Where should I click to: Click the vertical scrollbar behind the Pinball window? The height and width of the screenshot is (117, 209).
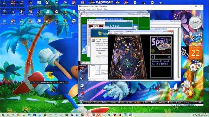click(x=180, y=53)
